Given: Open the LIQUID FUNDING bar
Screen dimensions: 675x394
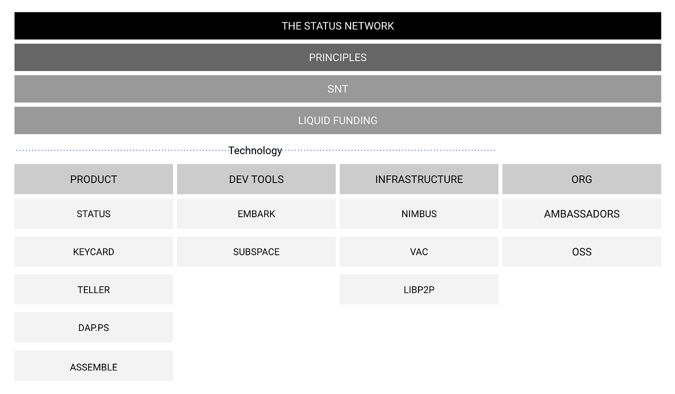Looking at the screenshot, I should [x=337, y=120].
